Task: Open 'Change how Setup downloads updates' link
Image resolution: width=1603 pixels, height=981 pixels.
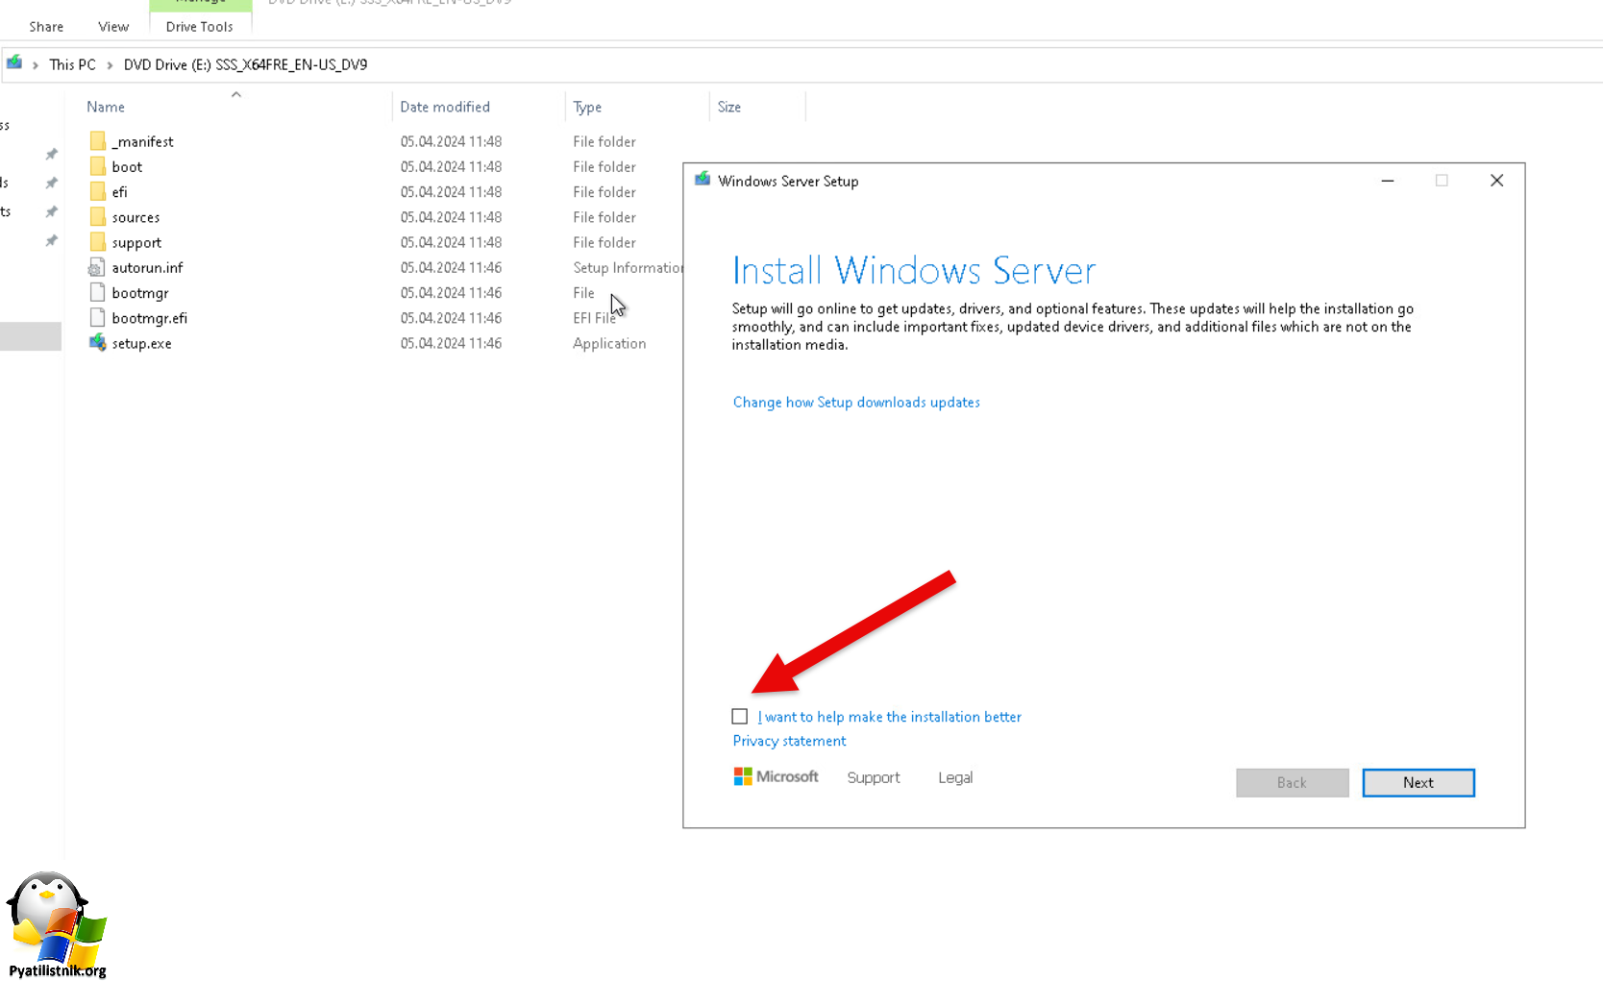Action: tap(856, 403)
